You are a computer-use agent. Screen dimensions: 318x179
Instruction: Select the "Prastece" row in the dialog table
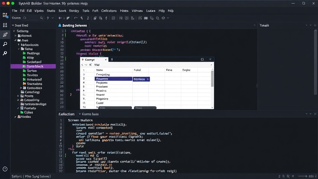[102, 87]
